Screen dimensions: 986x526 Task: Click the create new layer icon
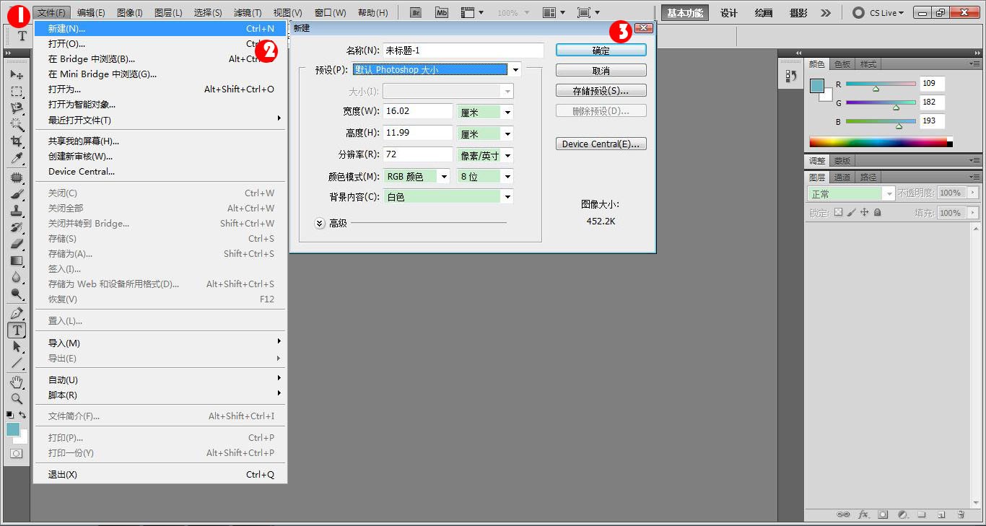(941, 514)
